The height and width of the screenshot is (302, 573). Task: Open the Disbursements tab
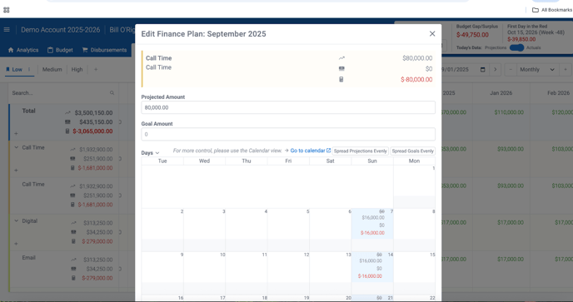[104, 50]
